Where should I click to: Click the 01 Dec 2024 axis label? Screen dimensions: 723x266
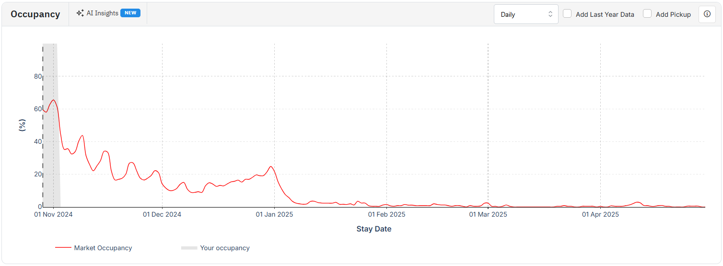coord(162,214)
